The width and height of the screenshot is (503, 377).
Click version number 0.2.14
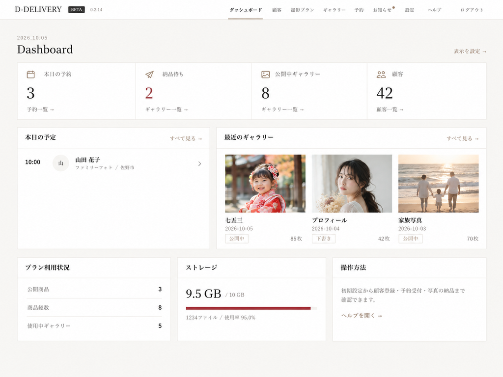[96, 10]
